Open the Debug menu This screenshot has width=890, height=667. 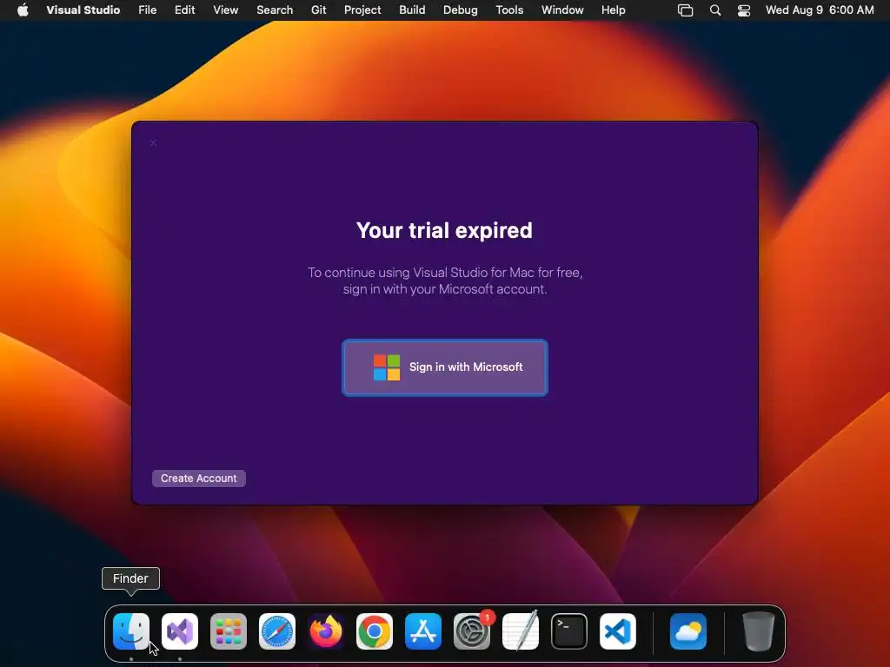point(461,10)
